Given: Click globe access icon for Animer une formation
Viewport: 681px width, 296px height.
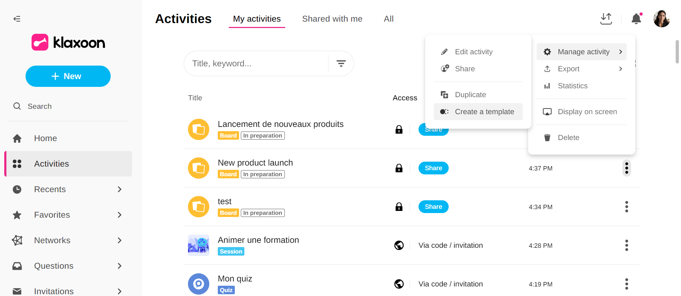Looking at the screenshot, I should tap(399, 245).
